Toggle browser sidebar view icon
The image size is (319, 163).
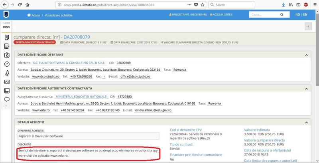(298, 5)
